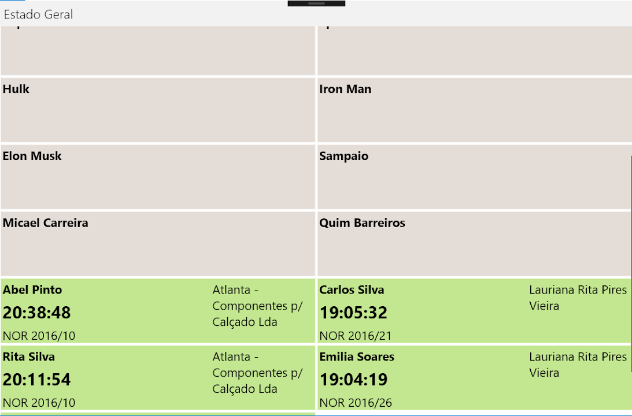
Task: Select the 19:05:32 timer
Action: (x=353, y=313)
